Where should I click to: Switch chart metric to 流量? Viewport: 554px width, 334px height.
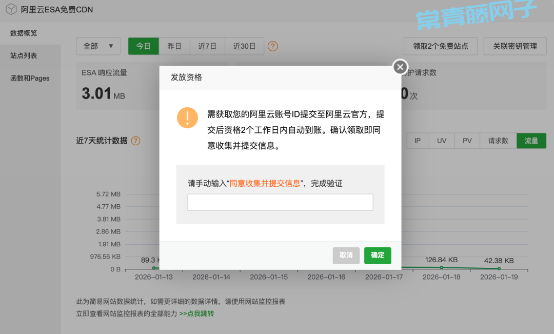pos(531,141)
